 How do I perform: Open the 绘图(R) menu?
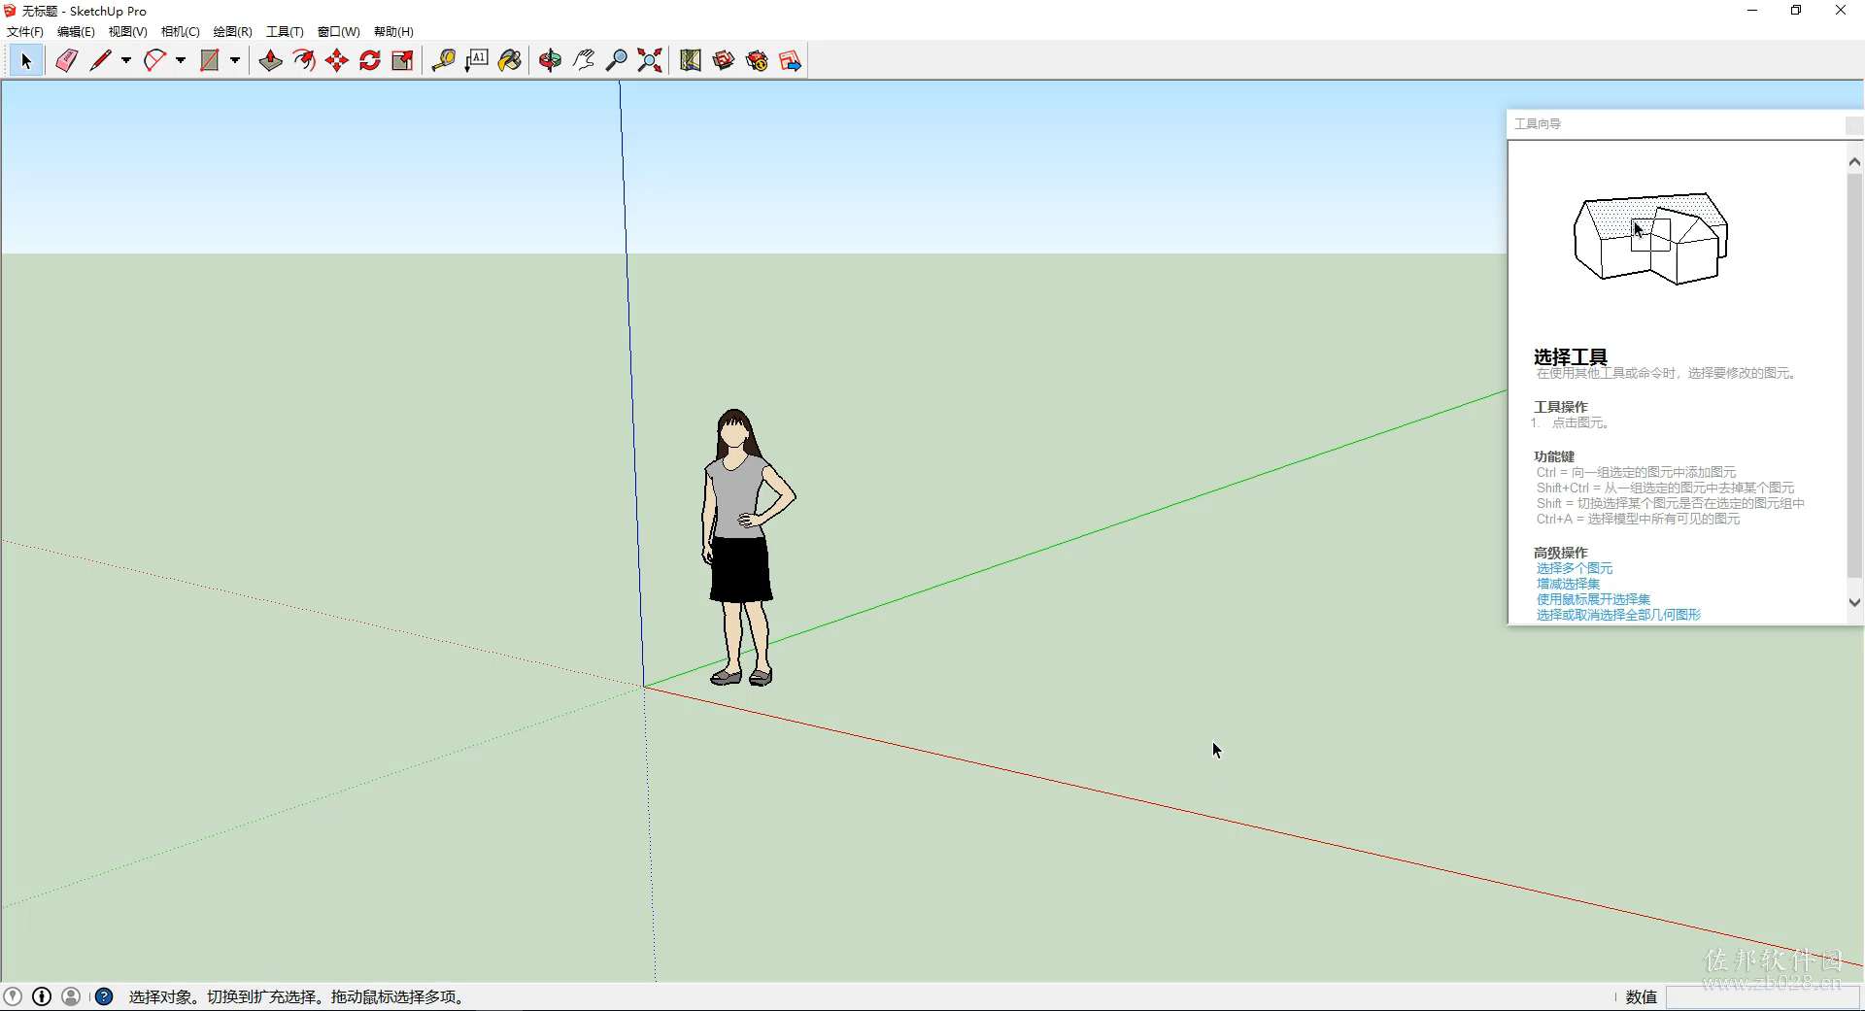pos(232,32)
